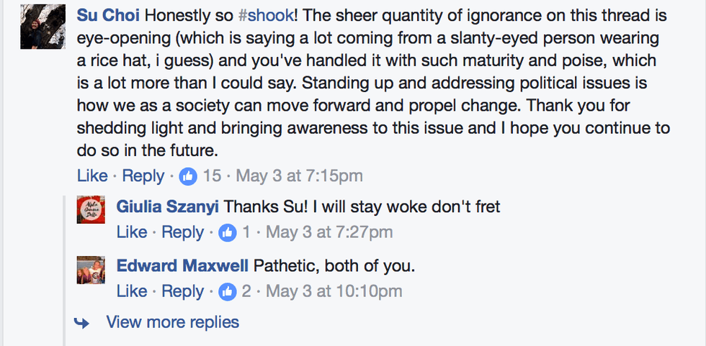Like Su Choi's comment

(92, 176)
